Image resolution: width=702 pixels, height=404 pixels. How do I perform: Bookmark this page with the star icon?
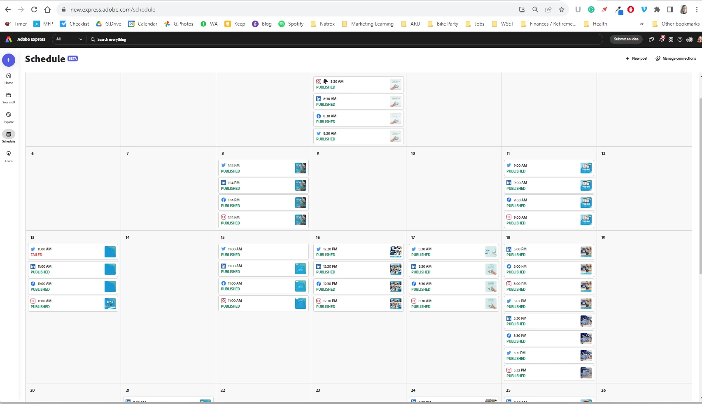(562, 9)
